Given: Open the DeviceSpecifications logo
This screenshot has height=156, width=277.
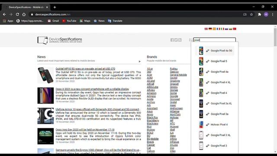Looking at the screenshot, I should click(60, 40).
